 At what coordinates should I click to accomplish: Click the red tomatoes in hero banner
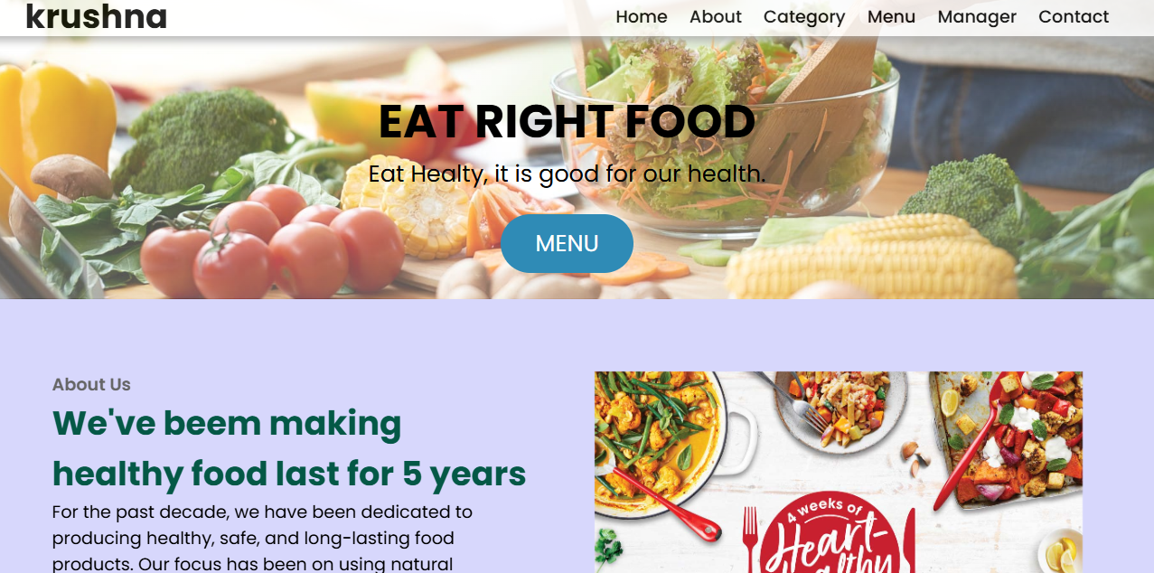click(271, 242)
